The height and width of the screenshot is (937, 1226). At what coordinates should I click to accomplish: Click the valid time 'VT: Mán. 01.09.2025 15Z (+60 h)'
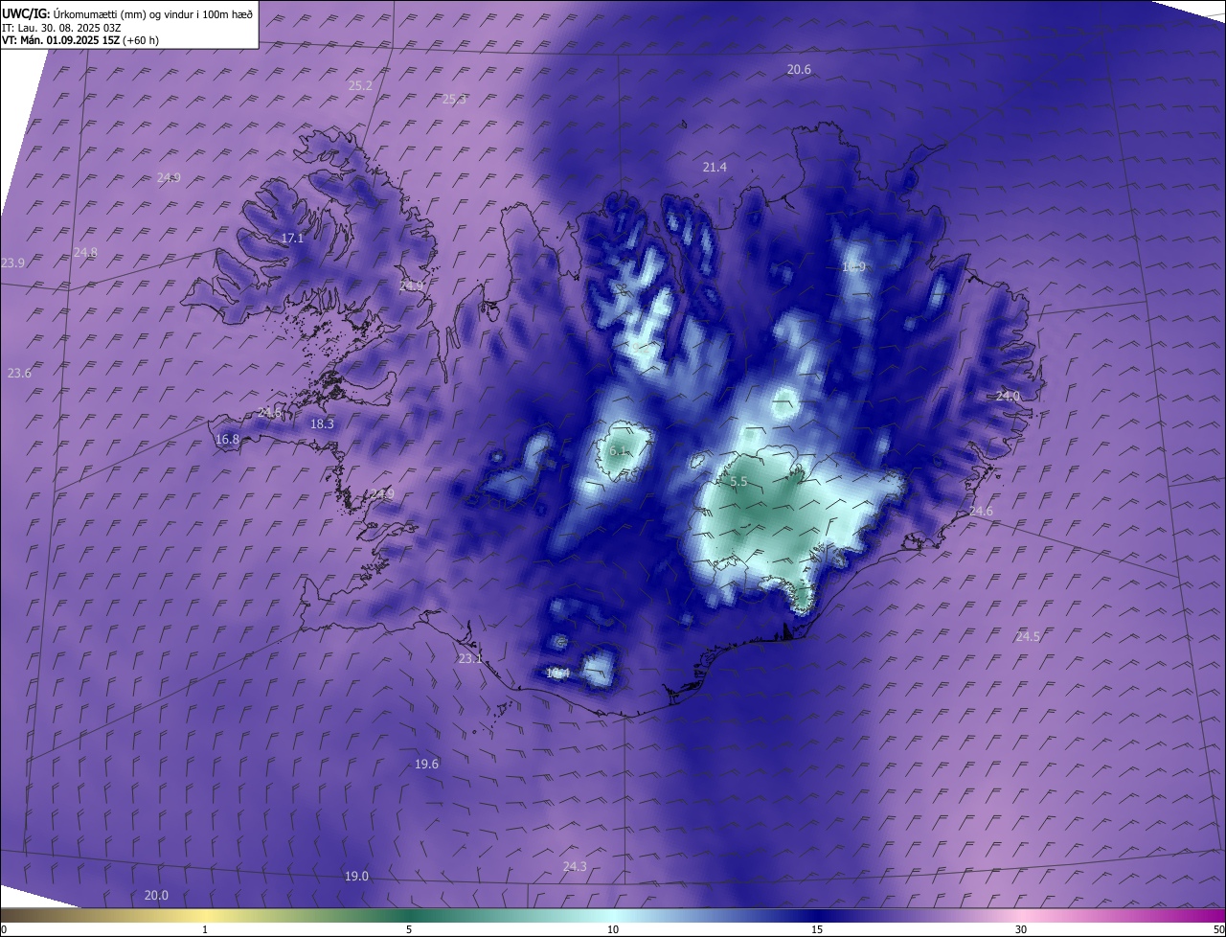click(80, 40)
